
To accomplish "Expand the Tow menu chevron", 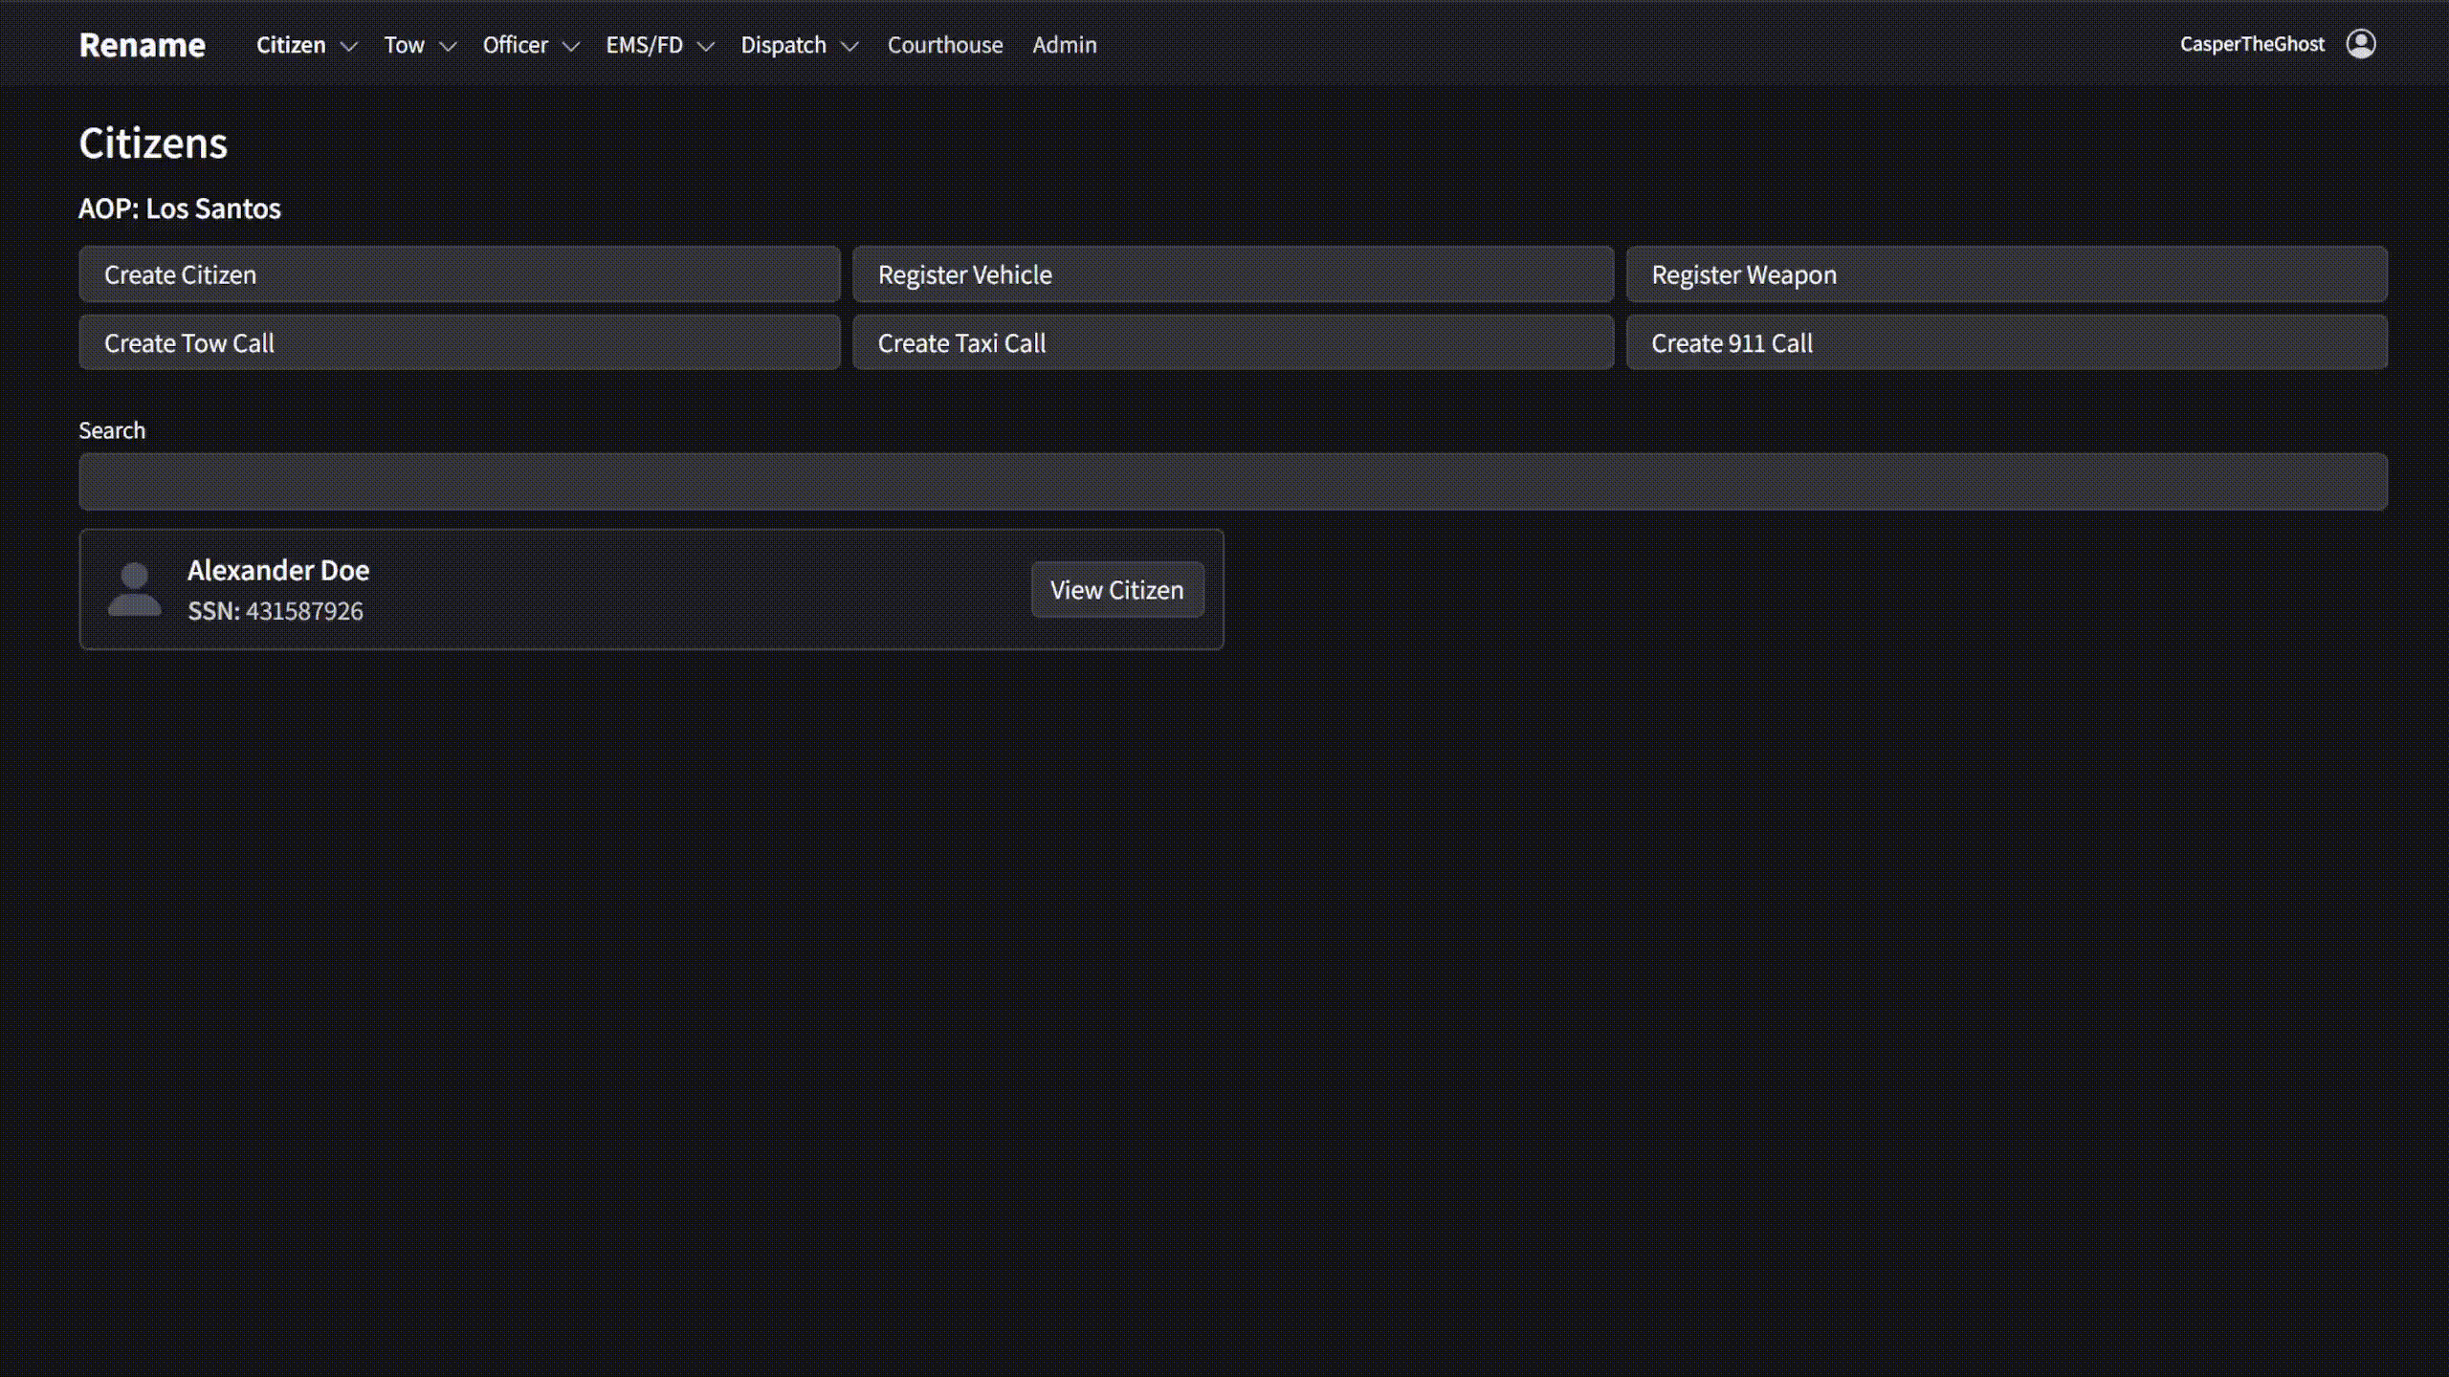I will (448, 46).
